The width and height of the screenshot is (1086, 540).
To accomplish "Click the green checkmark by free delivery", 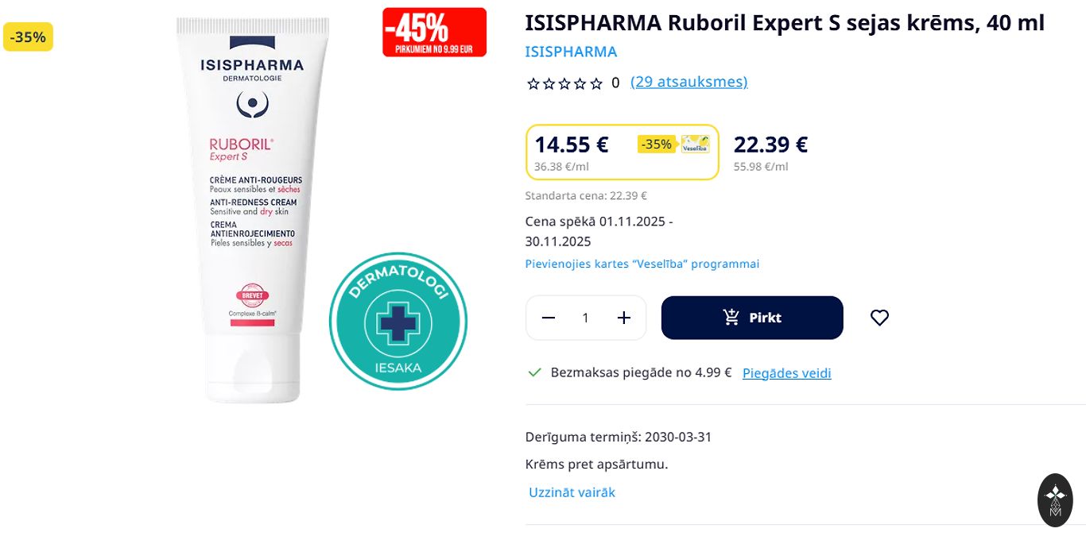I will 535,372.
